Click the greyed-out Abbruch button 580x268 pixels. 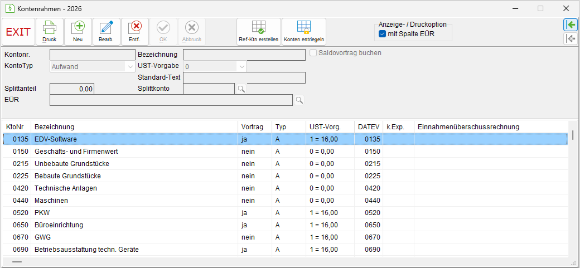tap(192, 32)
